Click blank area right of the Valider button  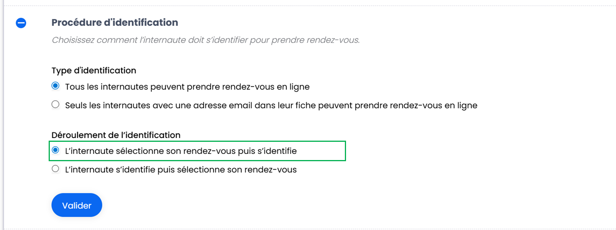tap(228, 205)
